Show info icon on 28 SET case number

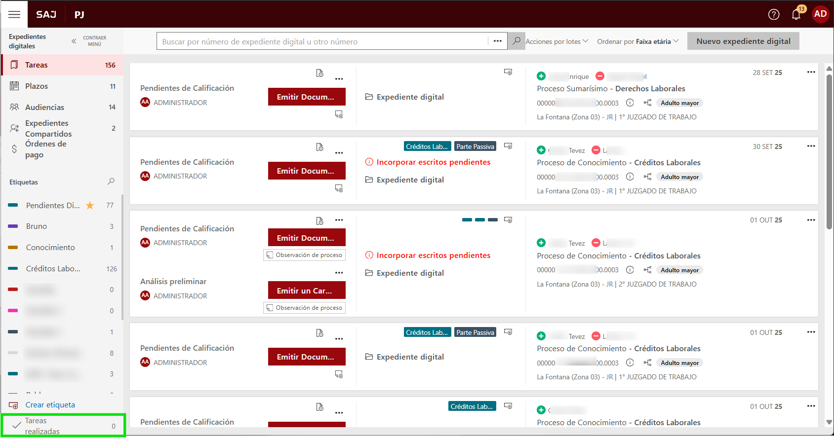[630, 103]
